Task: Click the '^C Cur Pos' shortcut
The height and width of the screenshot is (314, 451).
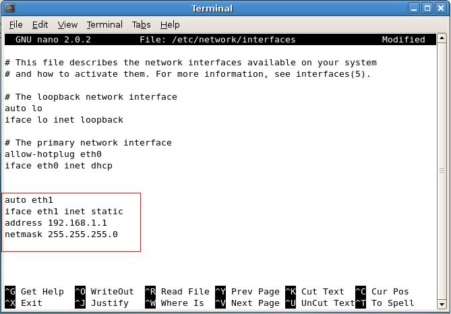Action: point(382,292)
